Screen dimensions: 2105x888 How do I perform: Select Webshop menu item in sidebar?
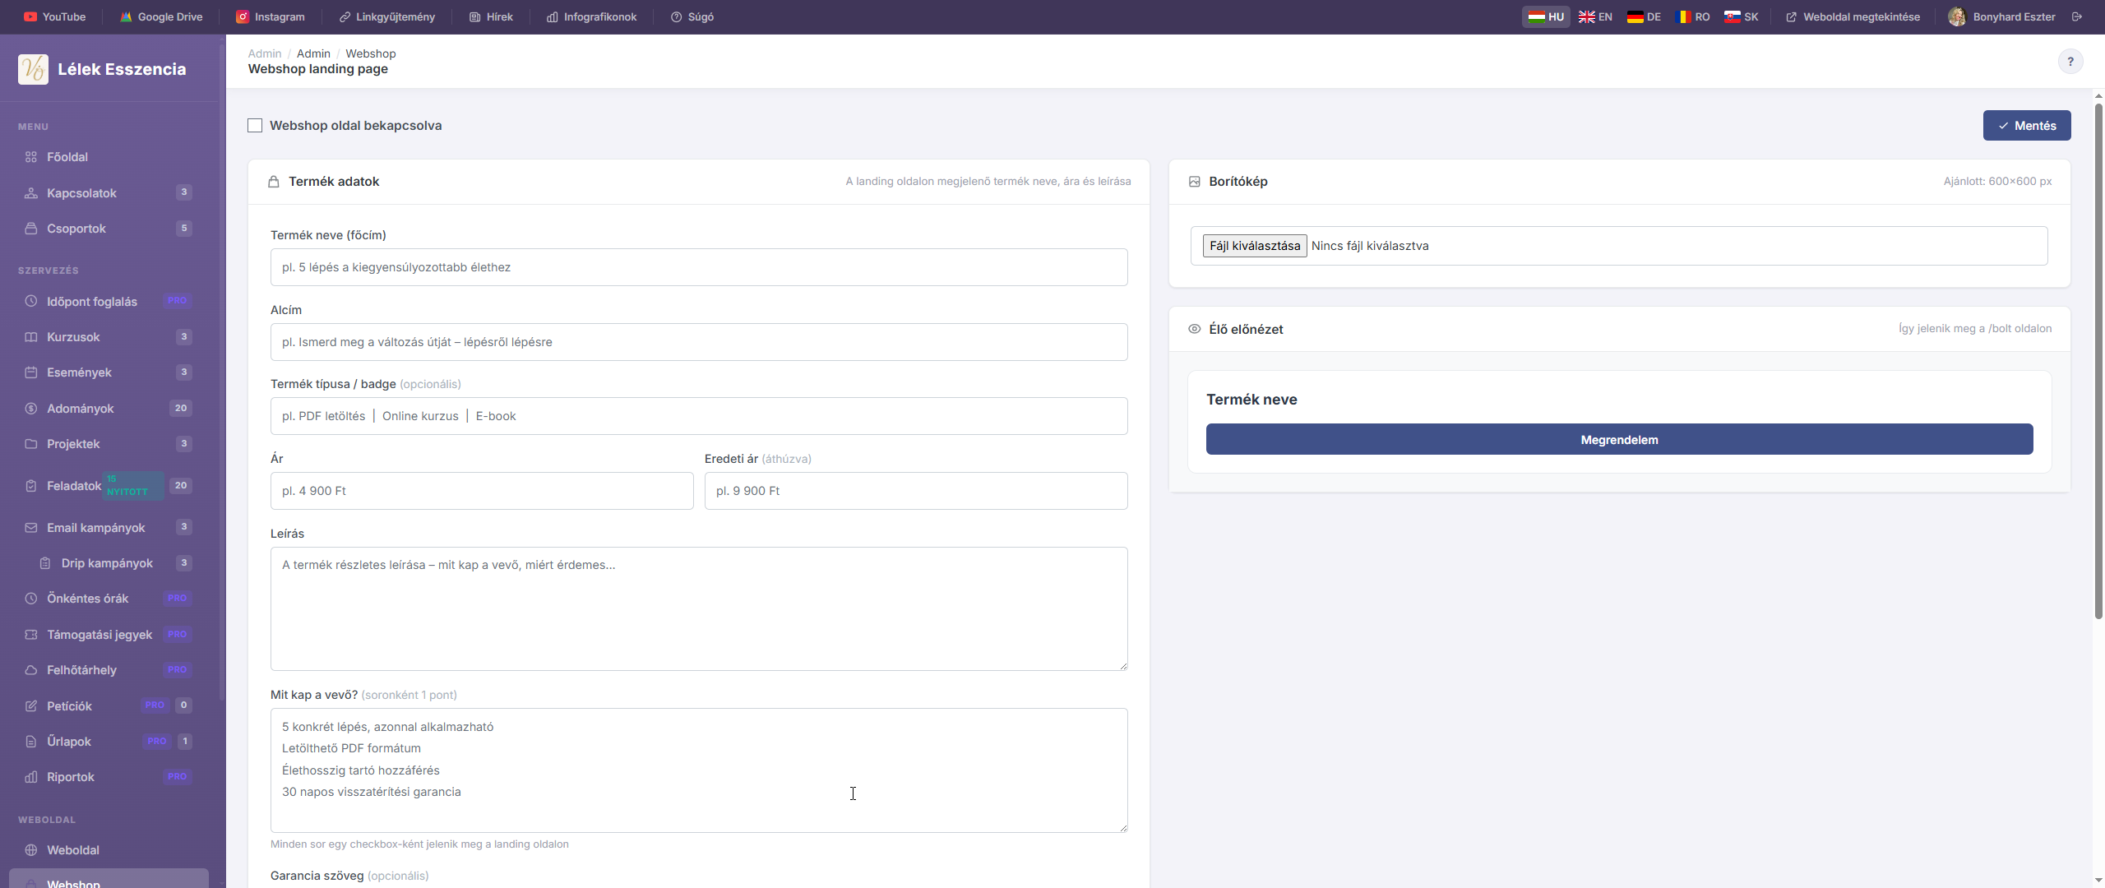click(109, 878)
